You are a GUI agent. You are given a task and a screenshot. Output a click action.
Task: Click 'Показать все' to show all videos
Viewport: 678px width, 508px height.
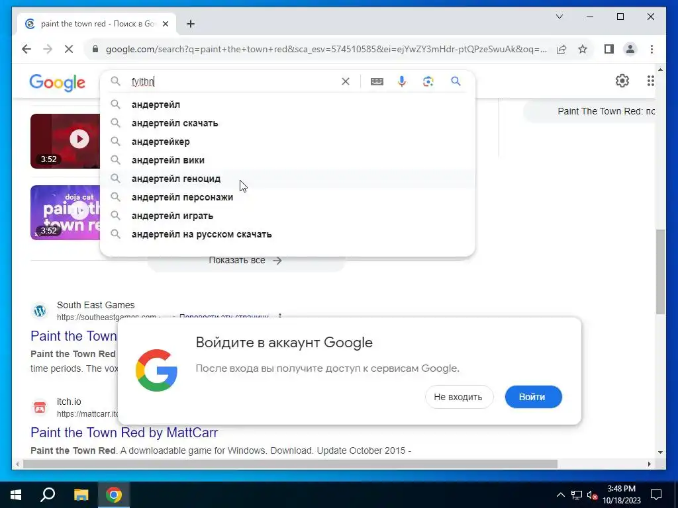pos(245,261)
